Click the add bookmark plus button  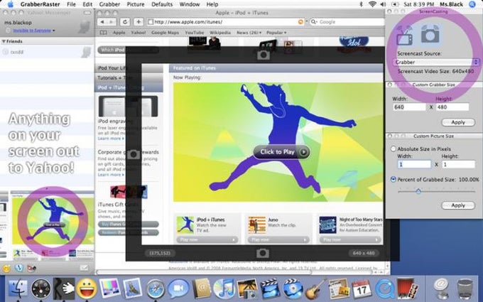click(x=139, y=22)
